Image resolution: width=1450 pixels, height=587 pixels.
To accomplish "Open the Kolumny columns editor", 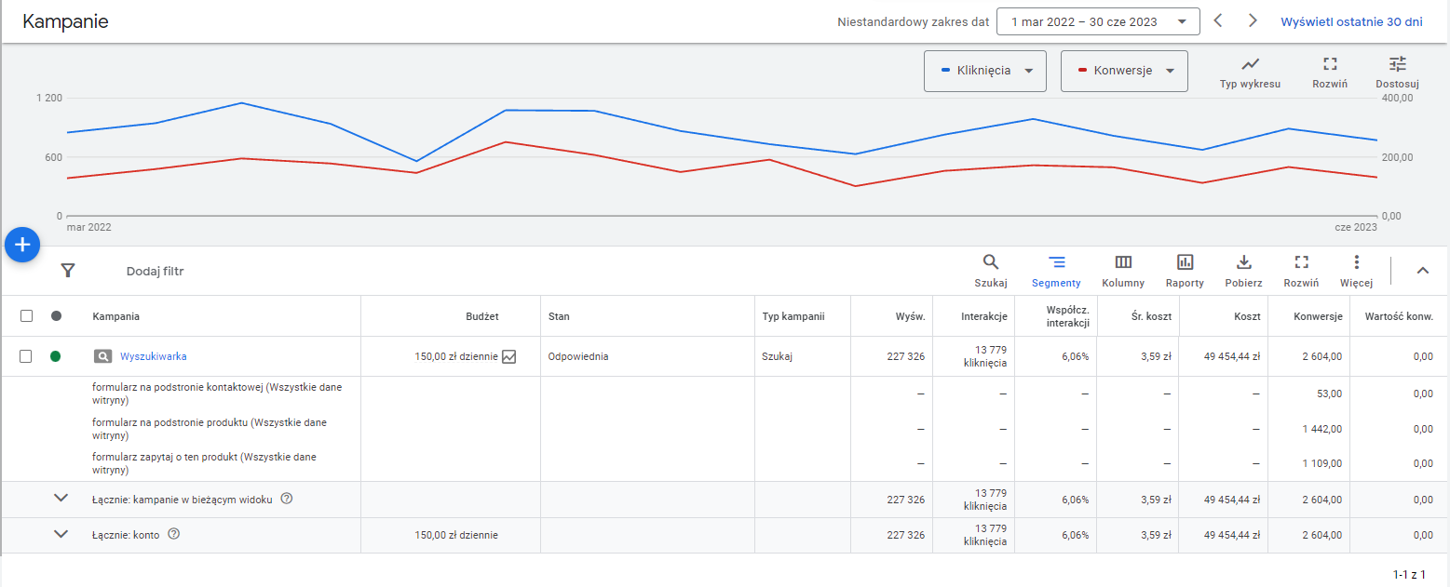I will pos(1123,270).
